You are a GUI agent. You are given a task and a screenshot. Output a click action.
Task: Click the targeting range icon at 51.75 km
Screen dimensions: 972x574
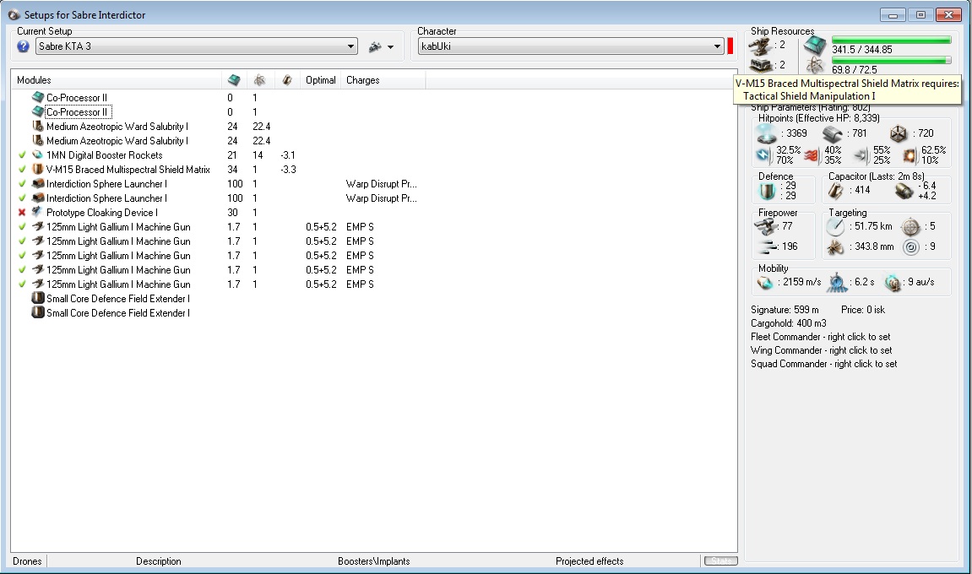(835, 227)
